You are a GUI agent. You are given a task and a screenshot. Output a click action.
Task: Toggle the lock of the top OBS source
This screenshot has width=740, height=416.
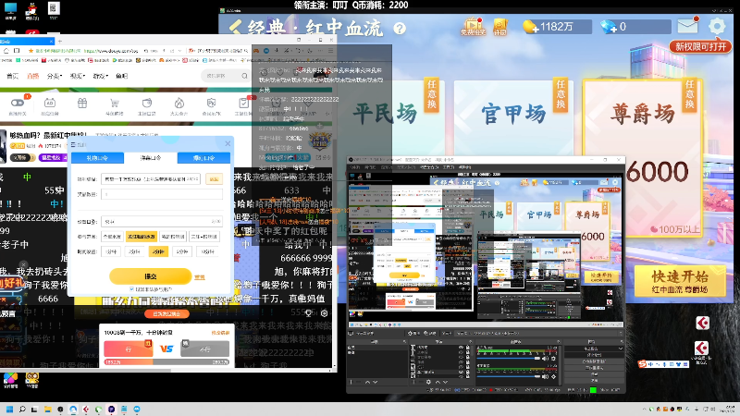468,348
